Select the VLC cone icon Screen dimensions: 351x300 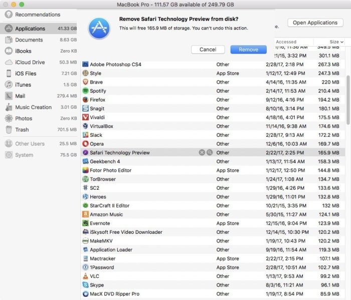coord(86,276)
